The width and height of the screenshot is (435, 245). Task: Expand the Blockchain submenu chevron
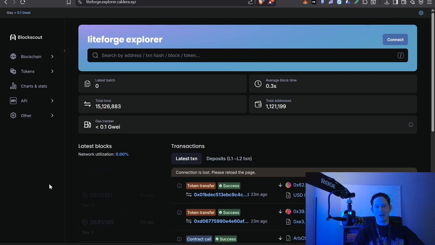tap(52, 57)
